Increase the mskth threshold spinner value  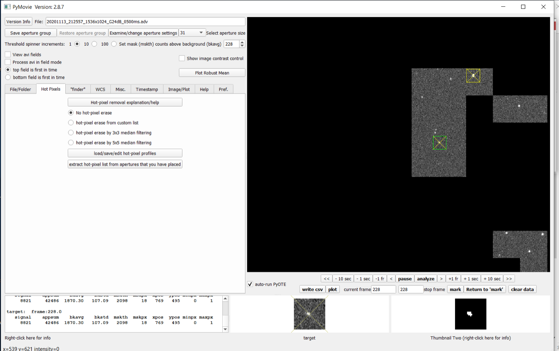pos(242,42)
